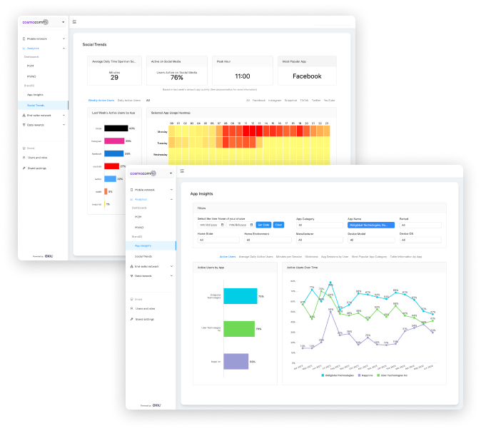Click Brand settings wrench icon in App Insights window

click(131, 319)
